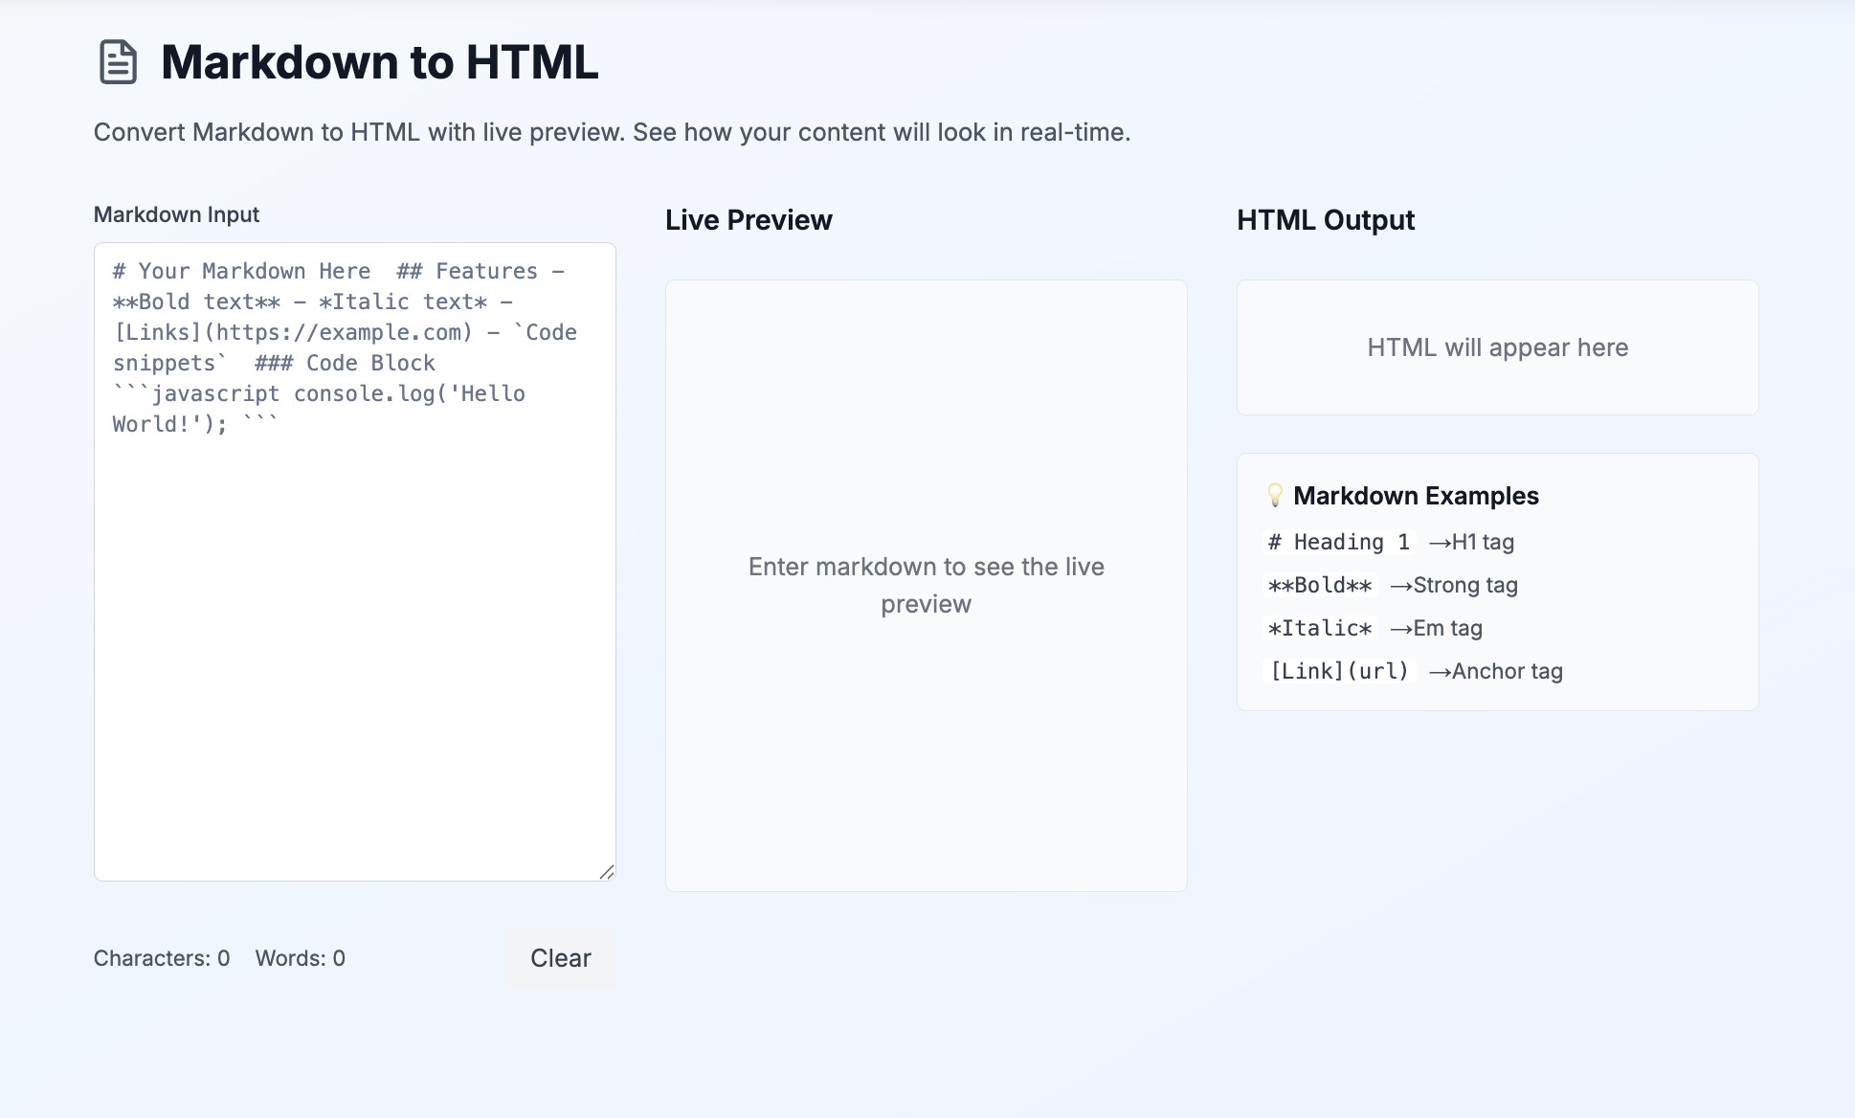Screen dimensions: 1855x1118
Task: Click the '# Heading 1' code example
Action: (1339, 542)
